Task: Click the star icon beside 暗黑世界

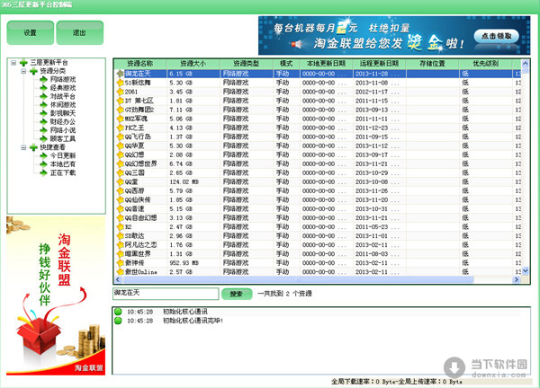Action: [120, 254]
